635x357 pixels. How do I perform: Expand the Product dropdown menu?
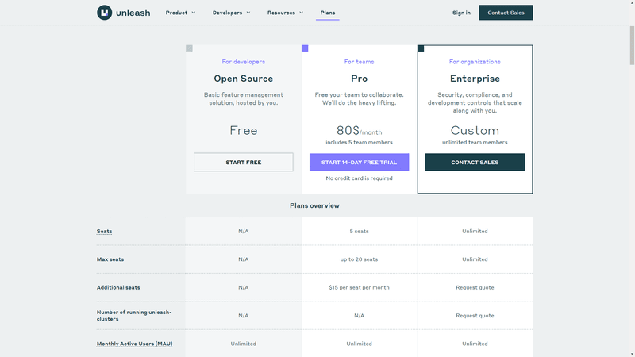181,13
